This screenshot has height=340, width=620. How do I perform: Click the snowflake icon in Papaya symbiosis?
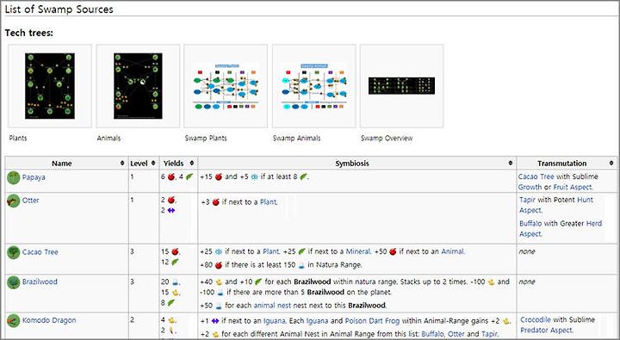tap(254, 176)
